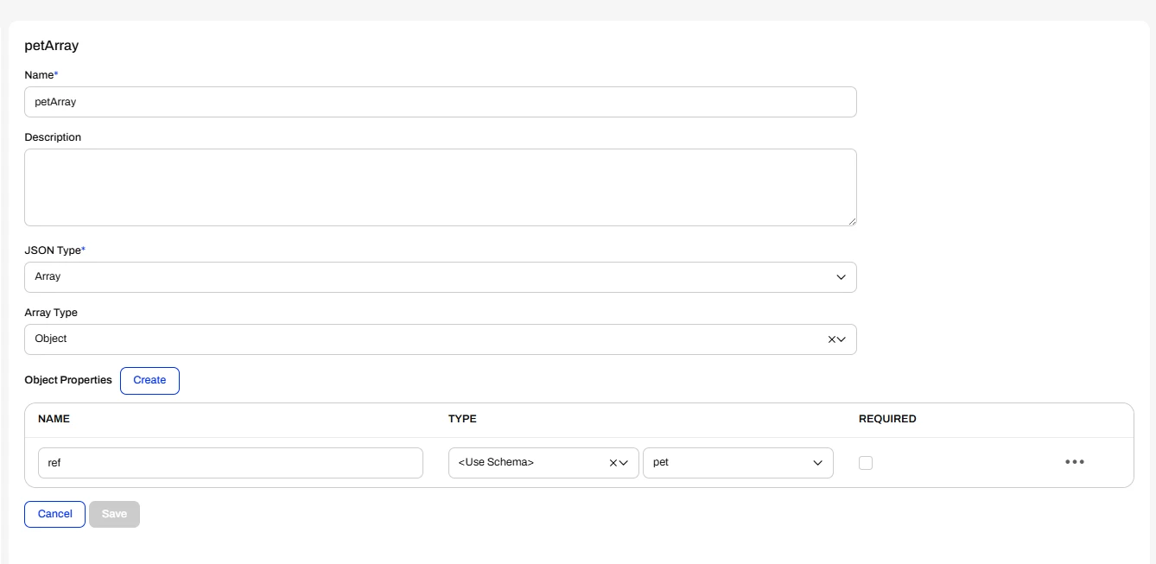
Task: Click the Description box resize handle
Action: pos(852,221)
